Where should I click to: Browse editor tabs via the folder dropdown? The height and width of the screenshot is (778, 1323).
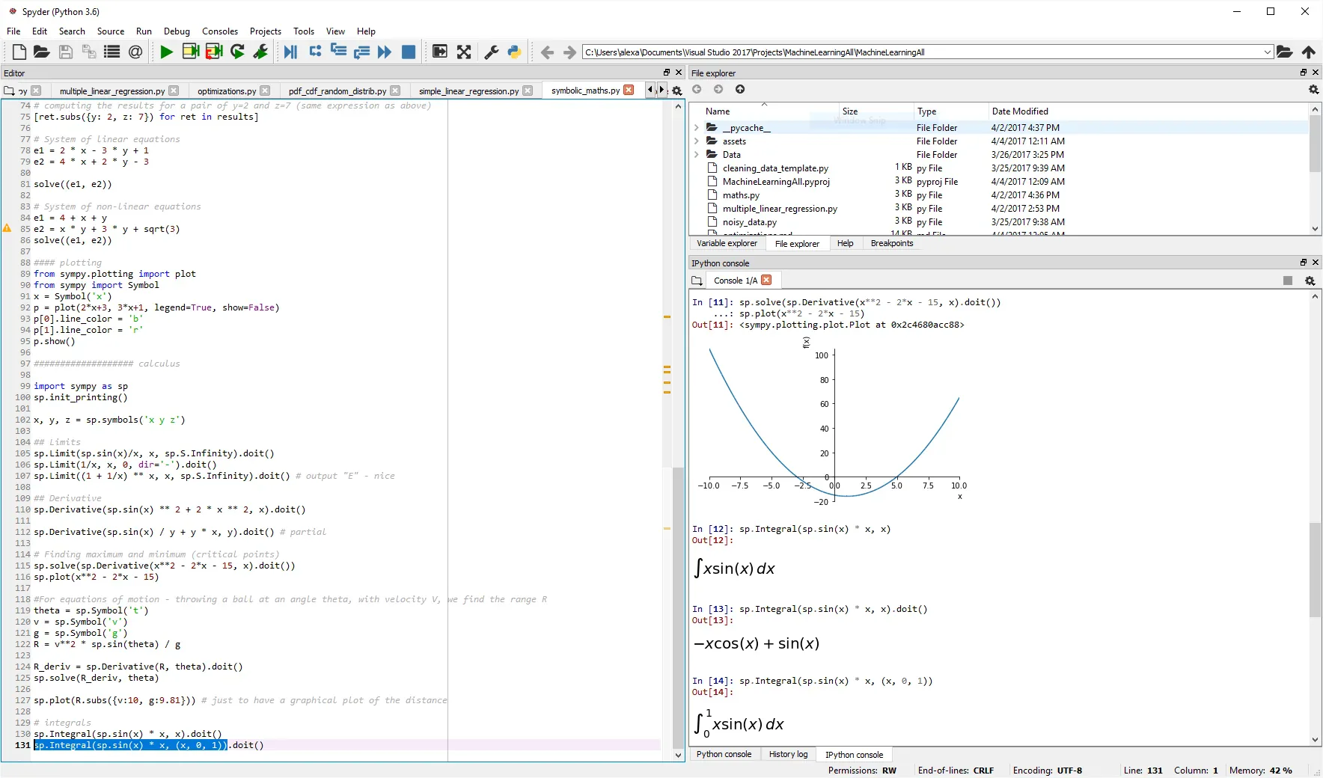(9, 91)
